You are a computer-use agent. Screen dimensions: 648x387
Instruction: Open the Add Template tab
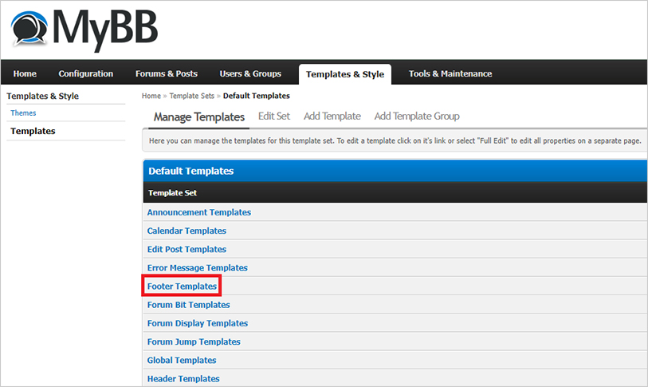pyautogui.click(x=332, y=116)
